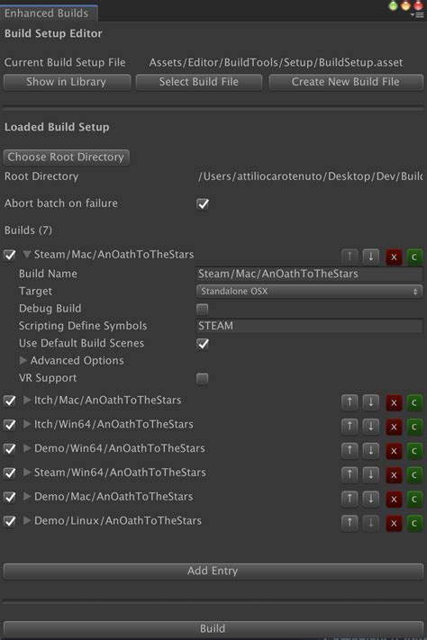This screenshot has width=427, height=640.
Task: Move Itch/Win64 build entry up
Action: coord(350,427)
